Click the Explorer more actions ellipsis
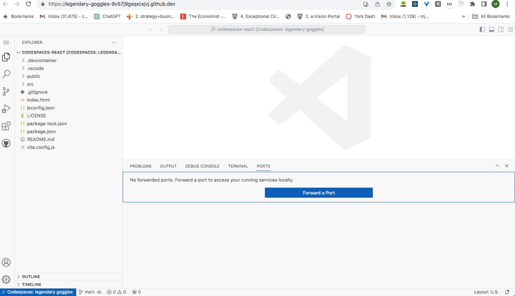This screenshot has height=296, width=515. (x=114, y=42)
